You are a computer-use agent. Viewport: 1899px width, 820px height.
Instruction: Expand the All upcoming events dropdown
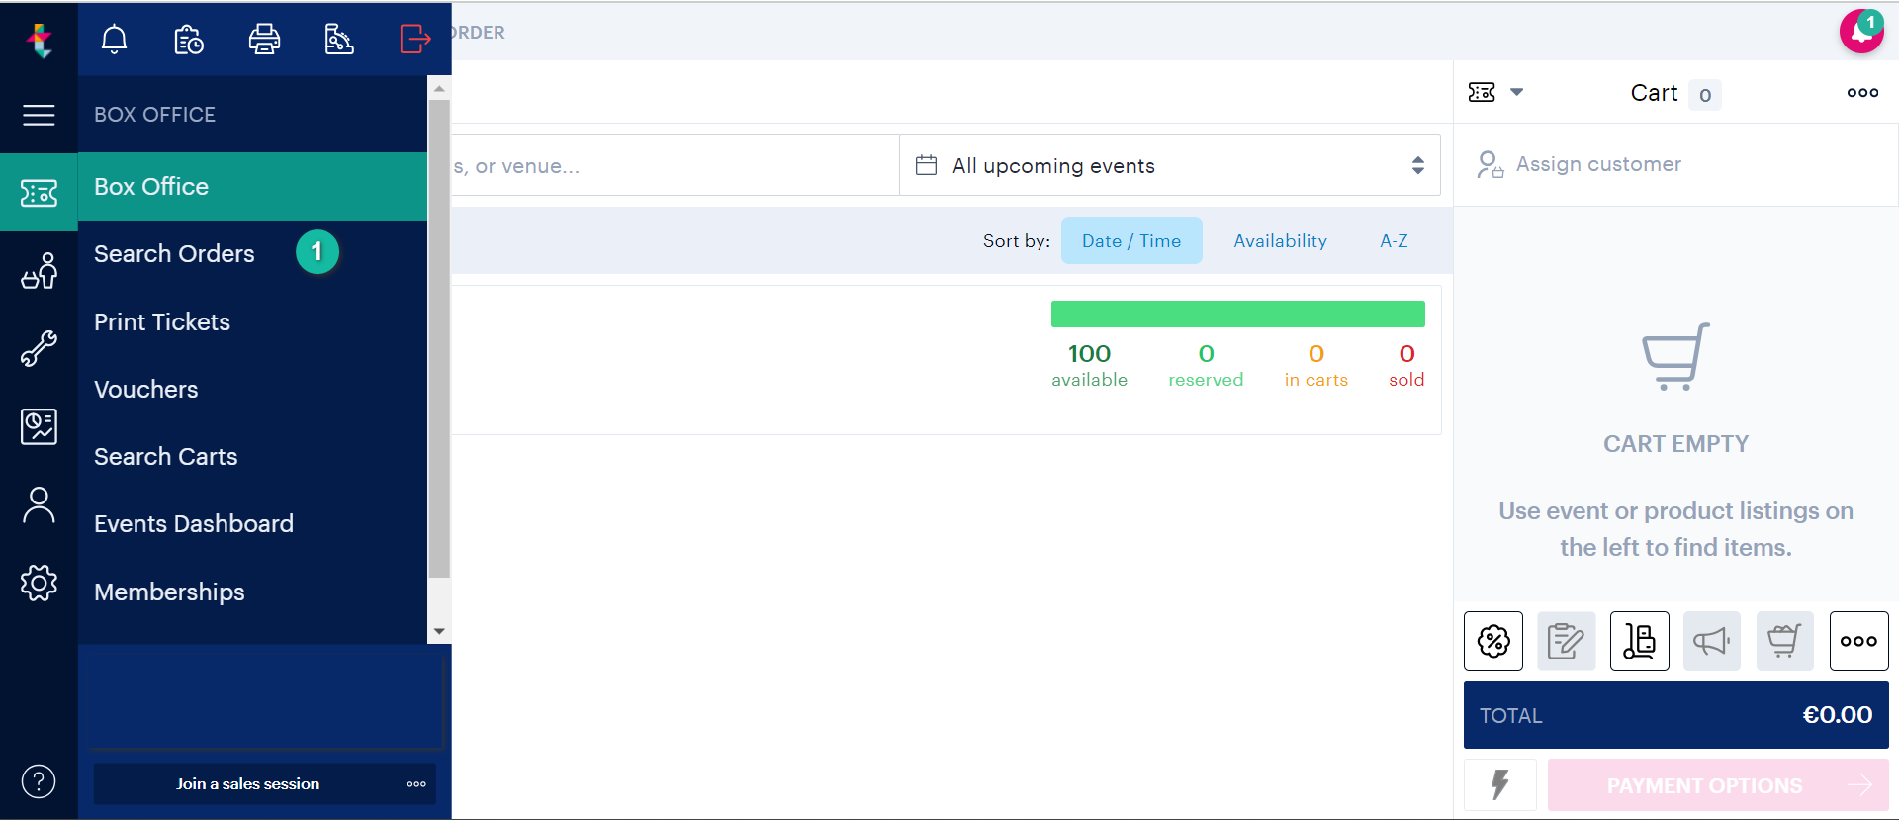[1169, 165]
